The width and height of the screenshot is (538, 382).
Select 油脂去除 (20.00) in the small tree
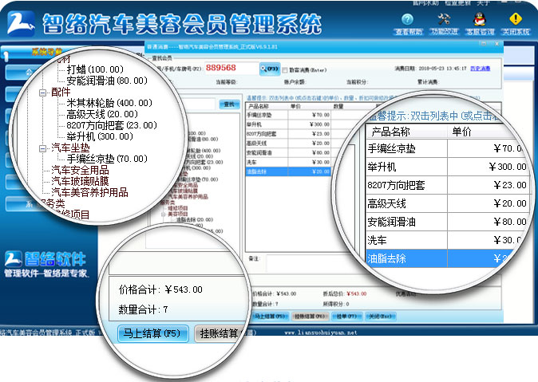[195, 220]
